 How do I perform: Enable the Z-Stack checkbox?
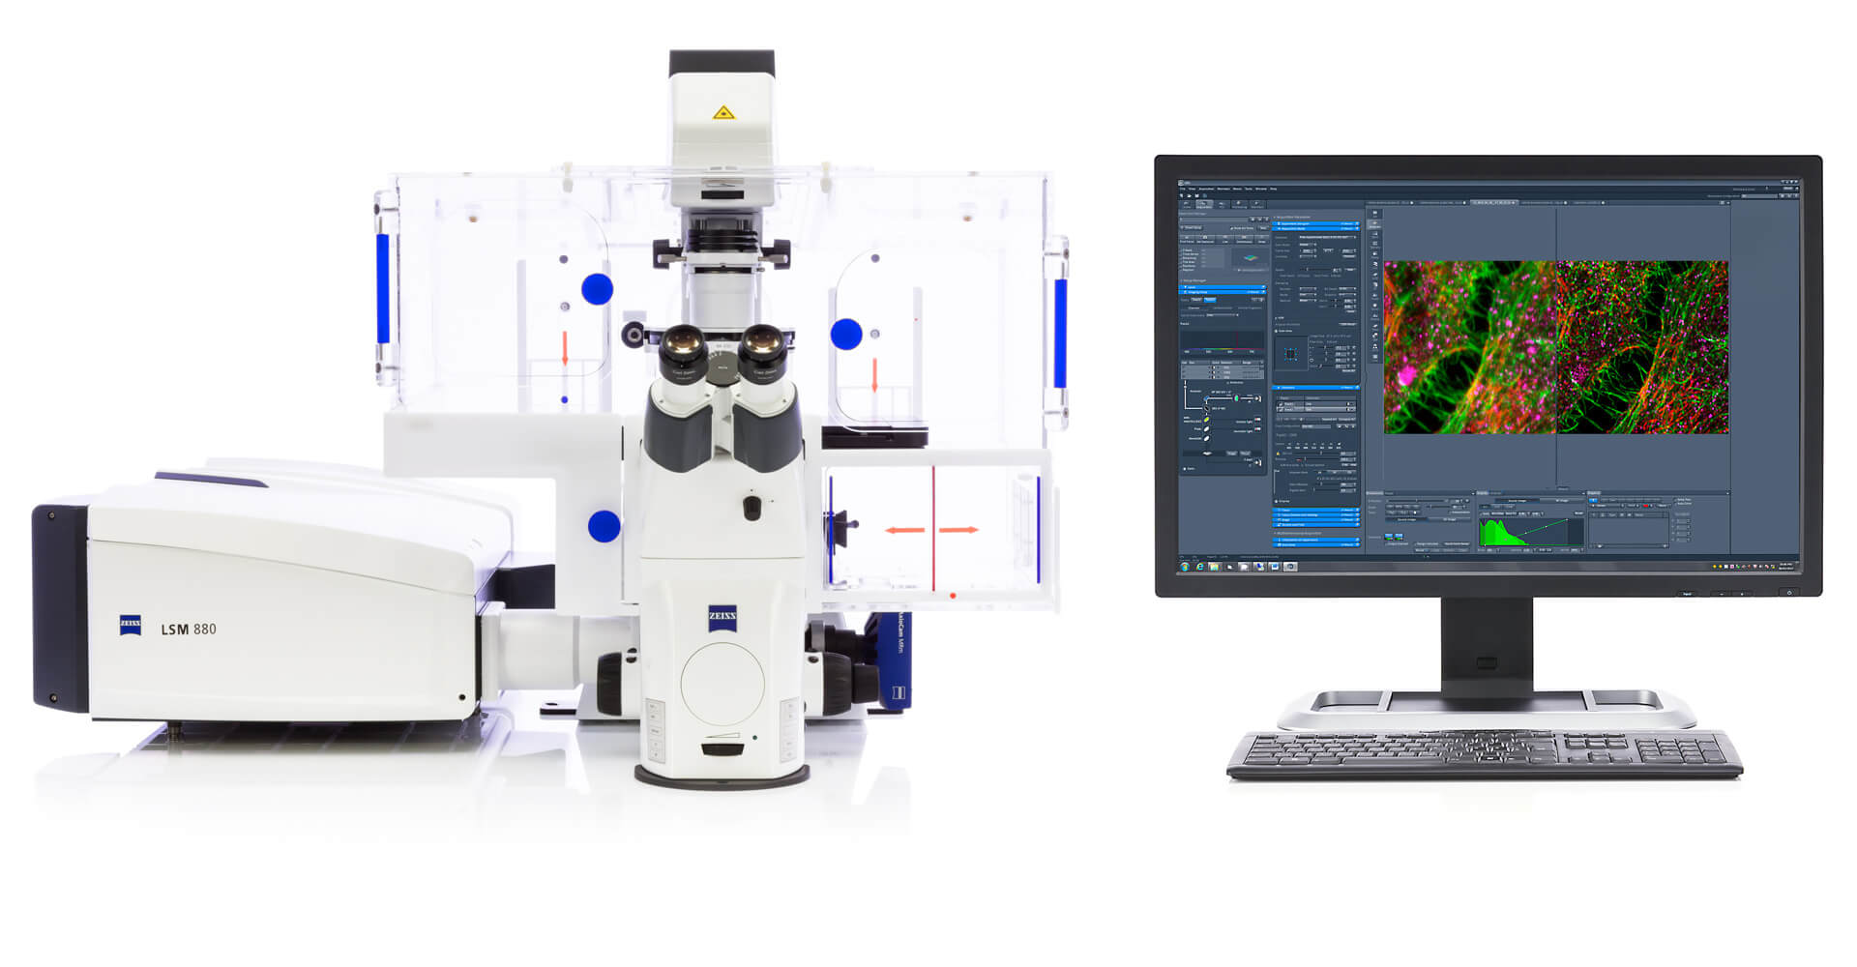(x=1181, y=250)
